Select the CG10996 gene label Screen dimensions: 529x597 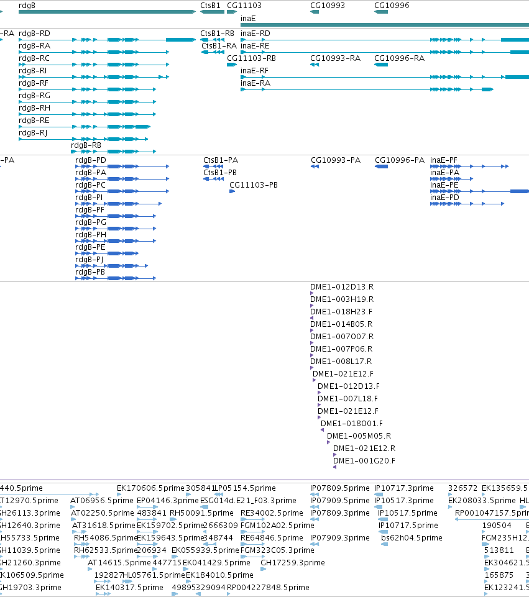pyautogui.click(x=392, y=6)
